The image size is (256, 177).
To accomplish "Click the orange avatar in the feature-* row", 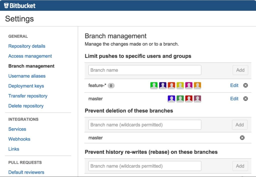I will click(x=197, y=85).
